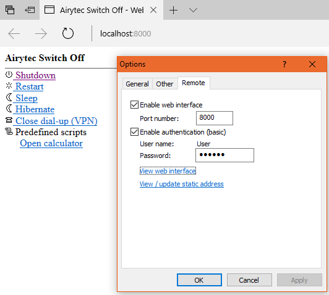Click the scroll icon beside Predefined scripts
Viewport: 329px width, 295px height.
point(9,131)
